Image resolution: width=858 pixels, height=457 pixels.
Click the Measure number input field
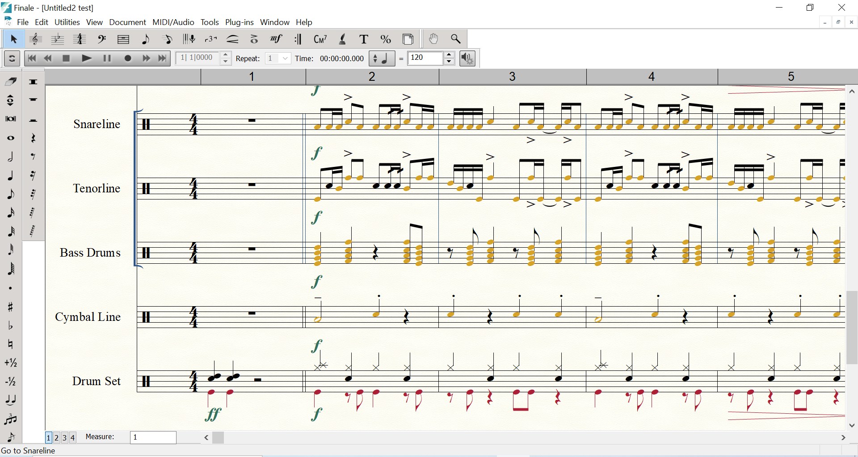click(x=153, y=437)
